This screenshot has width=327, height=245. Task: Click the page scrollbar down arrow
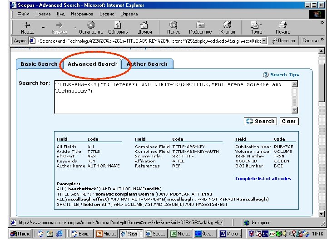click(x=321, y=214)
